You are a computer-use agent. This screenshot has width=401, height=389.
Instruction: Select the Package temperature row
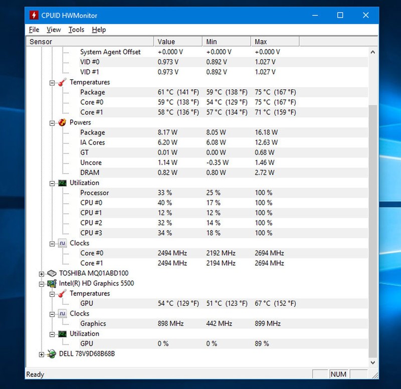93,92
